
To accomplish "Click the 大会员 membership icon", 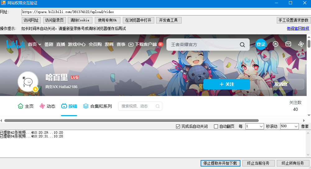I will coord(276,44).
